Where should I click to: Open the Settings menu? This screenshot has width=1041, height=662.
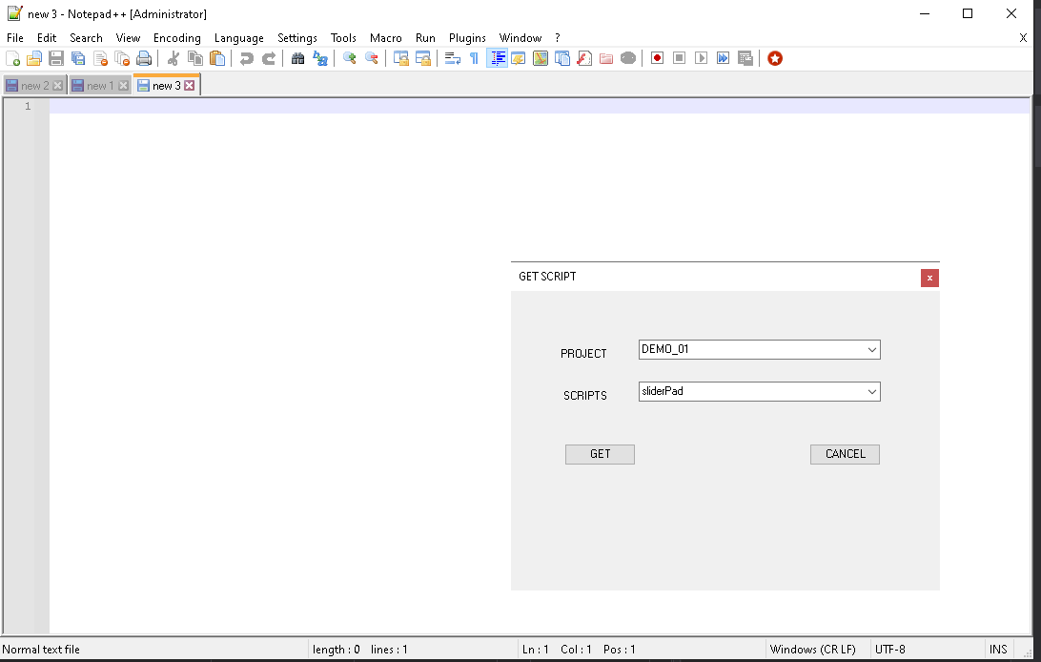pyautogui.click(x=297, y=38)
